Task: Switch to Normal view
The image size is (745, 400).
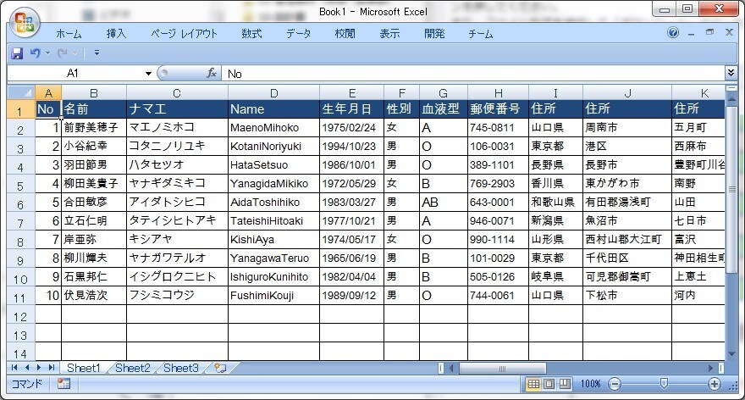Action: [x=533, y=383]
